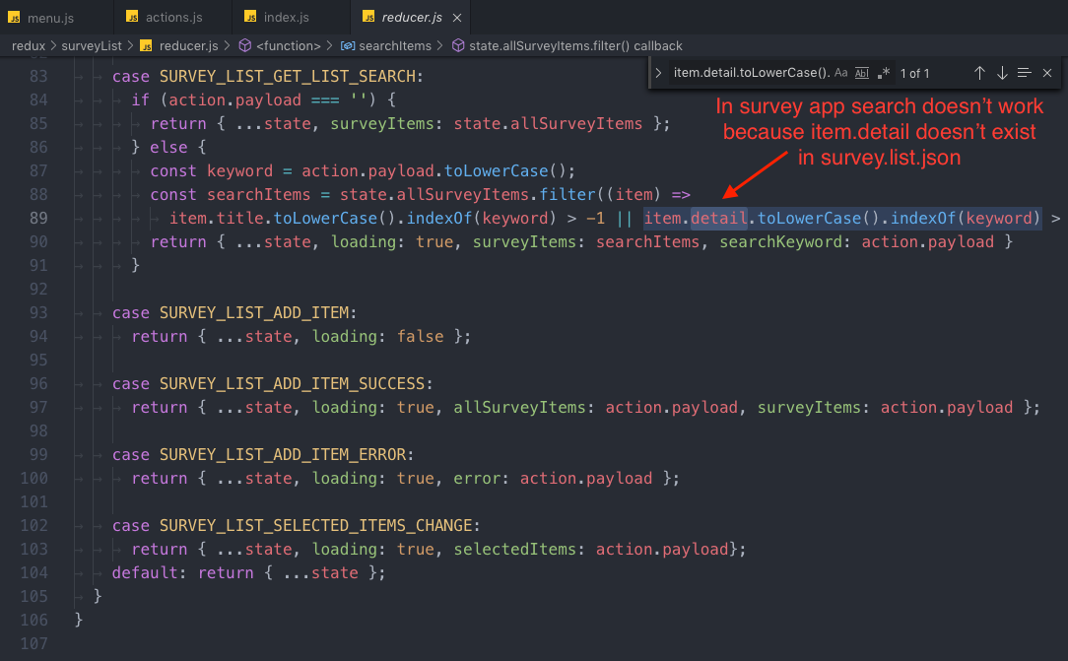
Task: Click the JS icon on index.js tab
Action: pos(248,18)
